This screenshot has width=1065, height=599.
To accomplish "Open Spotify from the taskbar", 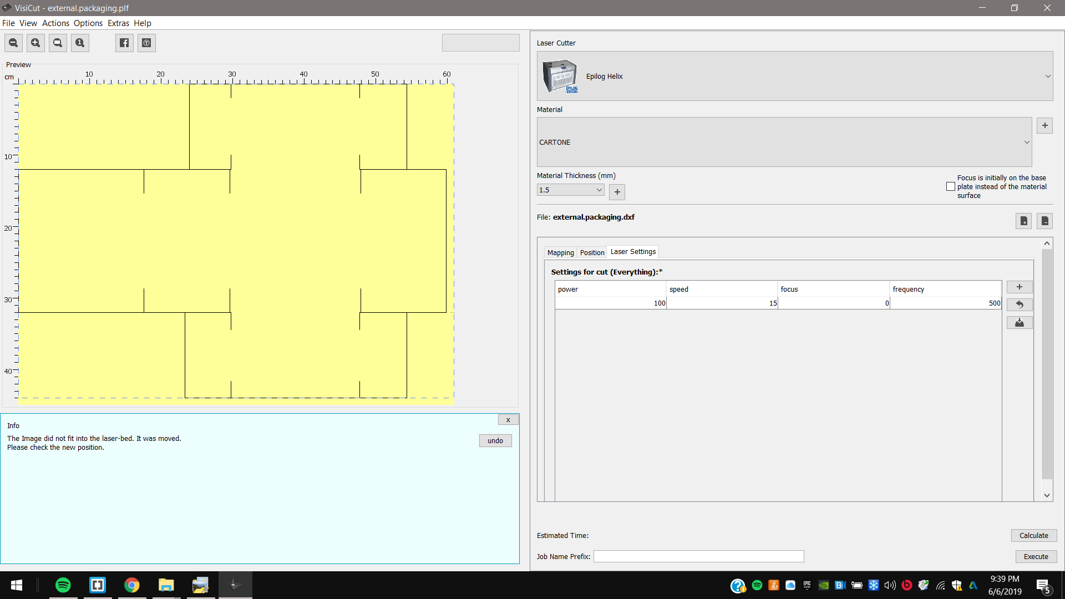I will [x=63, y=585].
